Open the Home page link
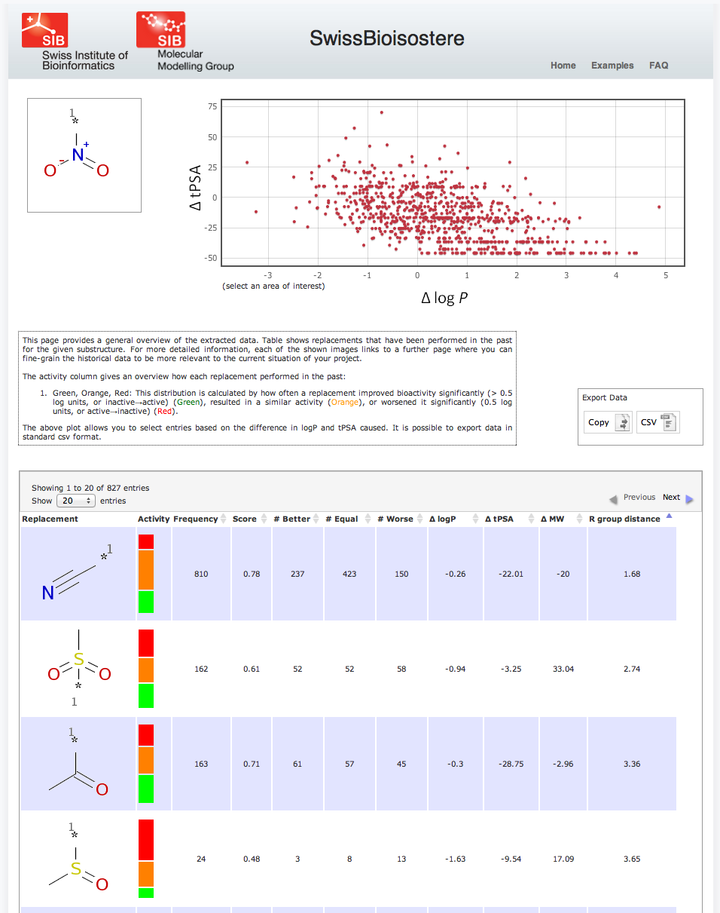Viewport: 720px width, 913px height. click(x=563, y=66)
